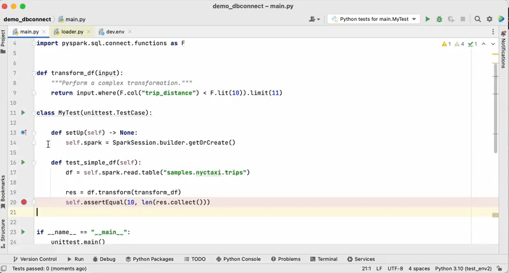This screenshot has height=273, width=509.
Task: Open the run configuration dropdown
Action: point(373,19)
